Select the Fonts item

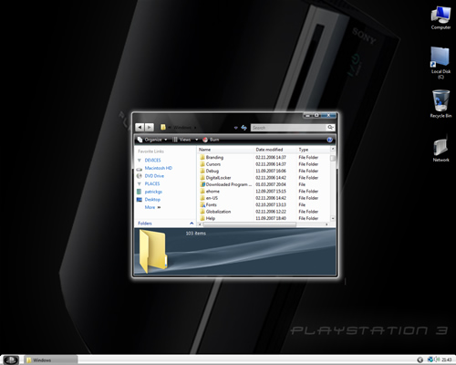tap(211, 204)
